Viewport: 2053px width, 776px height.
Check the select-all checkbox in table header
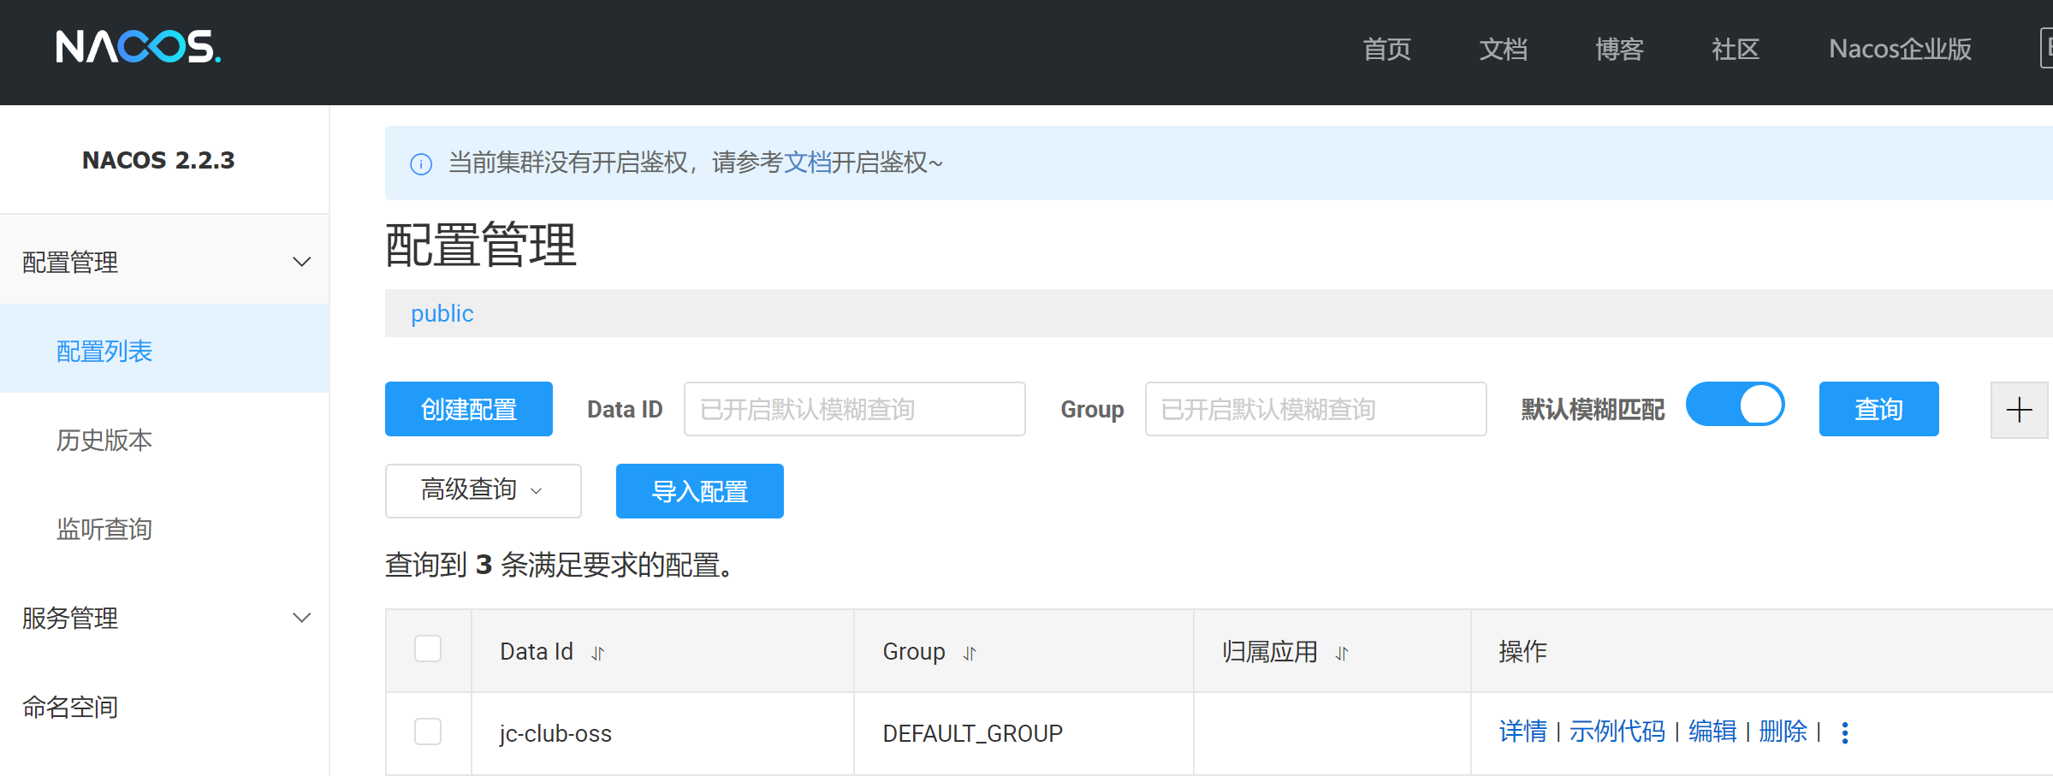coord(428,649)
